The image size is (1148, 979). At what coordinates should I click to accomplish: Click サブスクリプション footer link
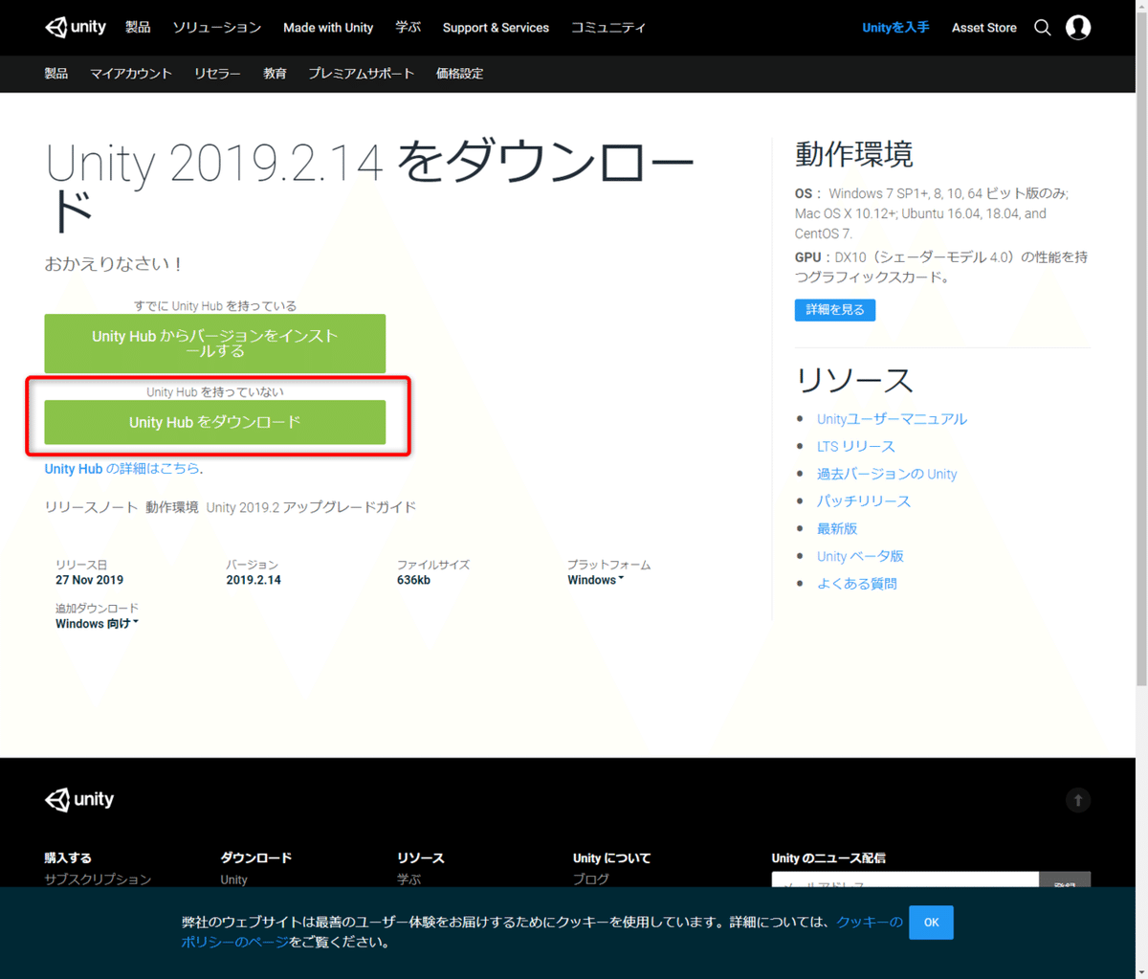click(98, 879)
